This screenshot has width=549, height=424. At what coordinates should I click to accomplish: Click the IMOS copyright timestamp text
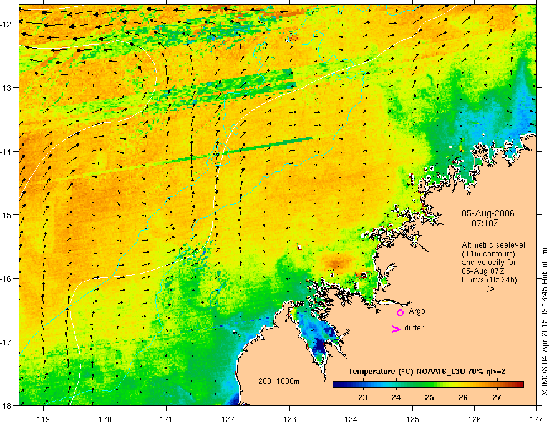545,320
